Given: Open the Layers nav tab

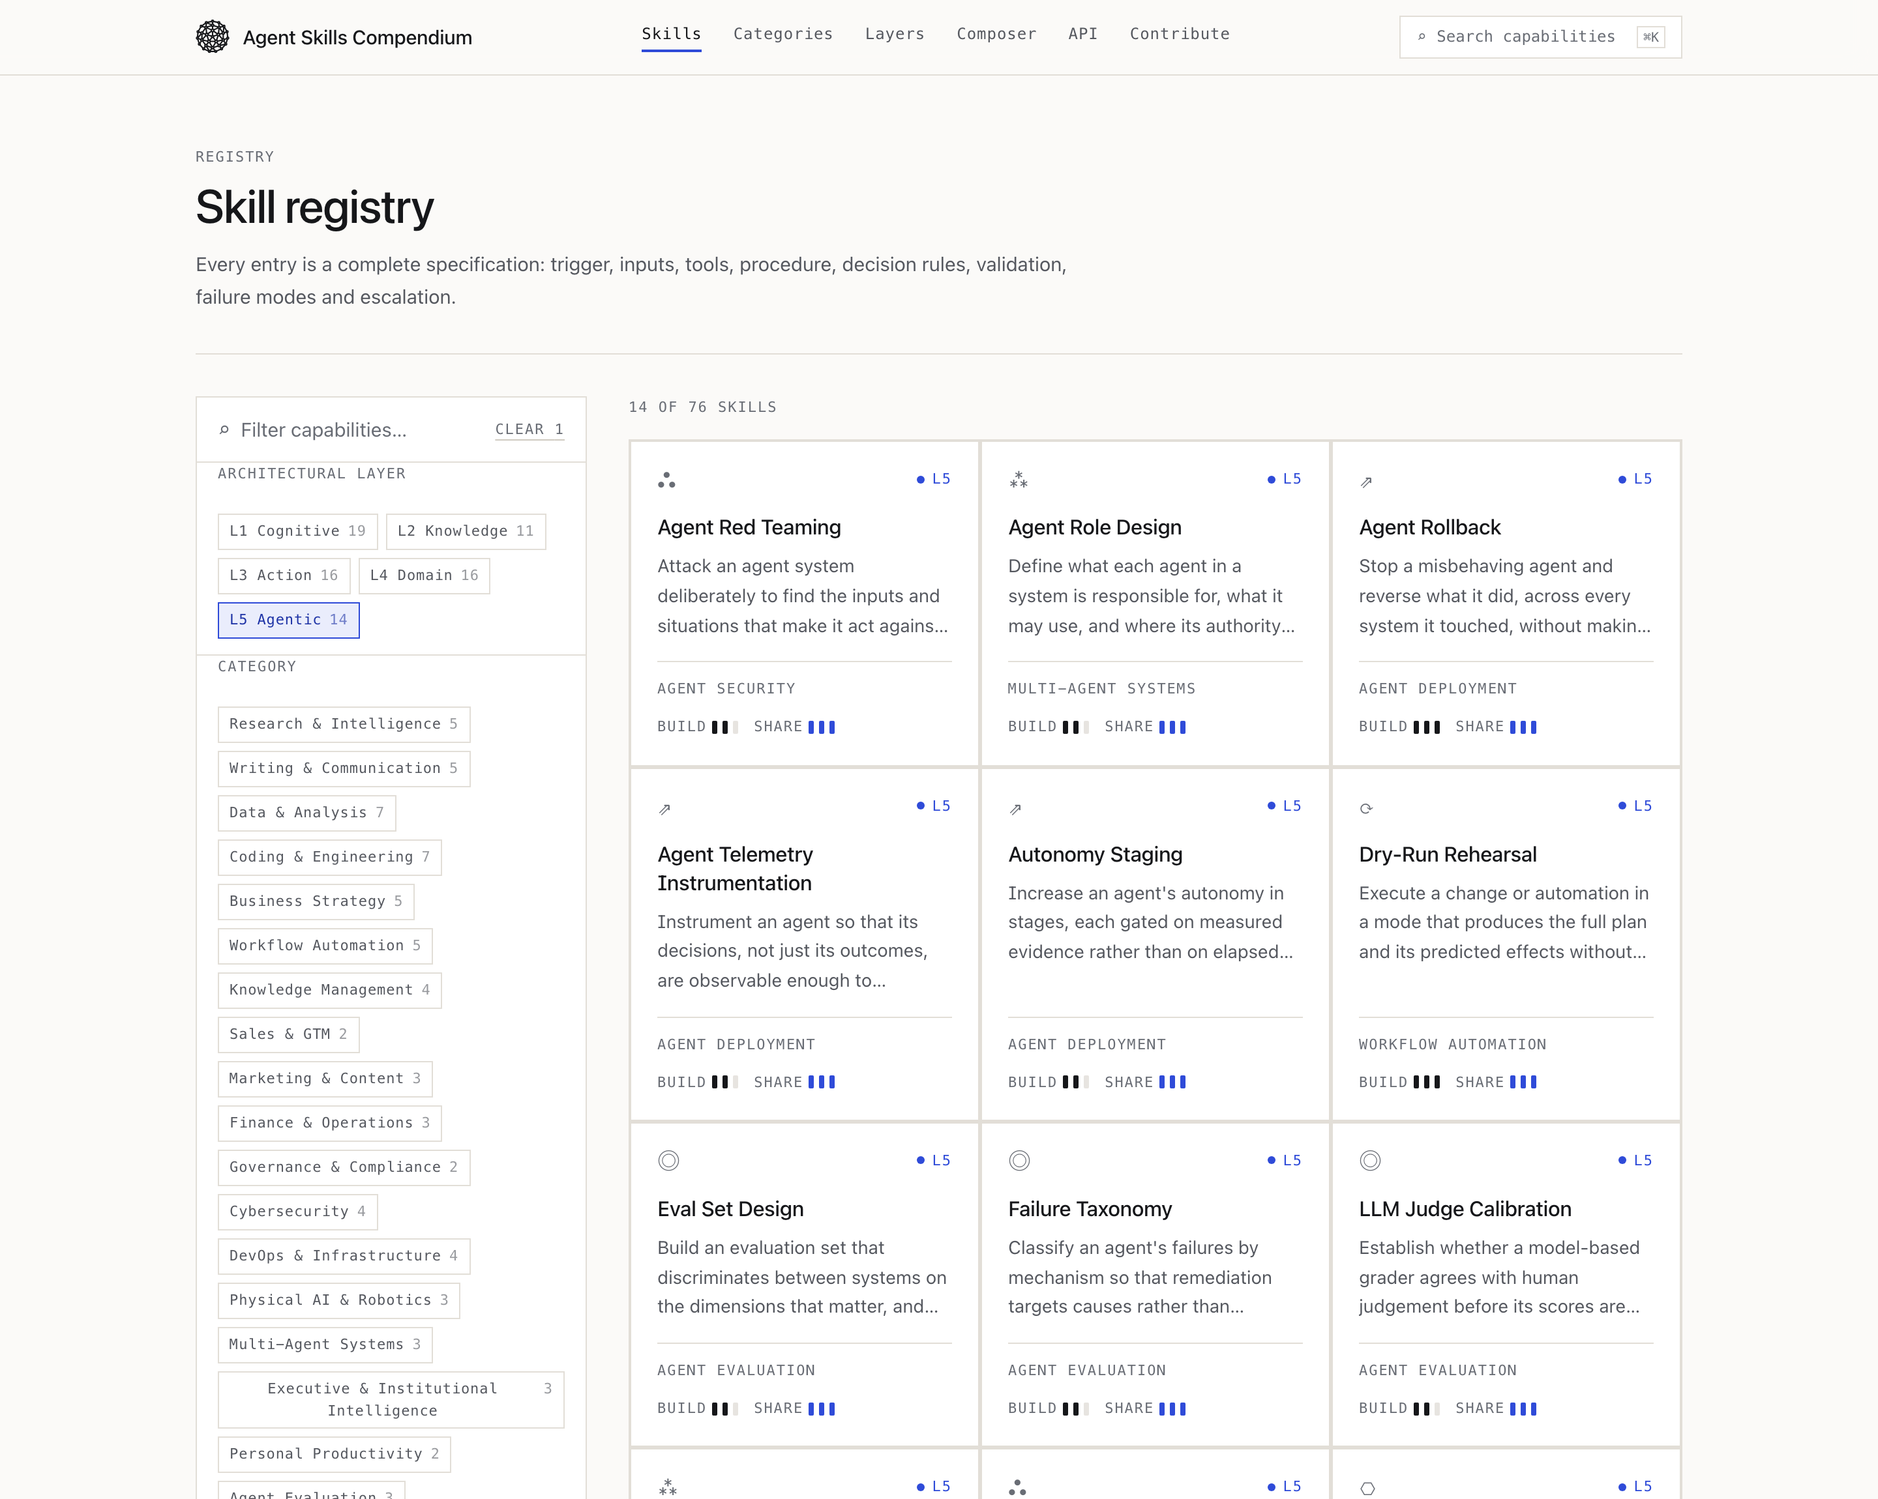Looking at the screenshot, I should (895, 34).
